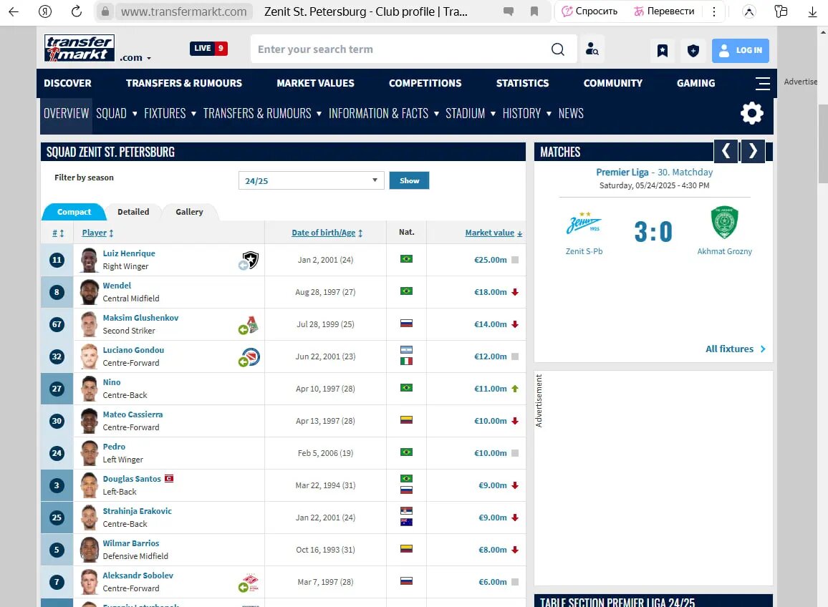This screenshot has width=828, height=607.
Task: Switch to the Gallery tab
Action: (x=189, y=212)
